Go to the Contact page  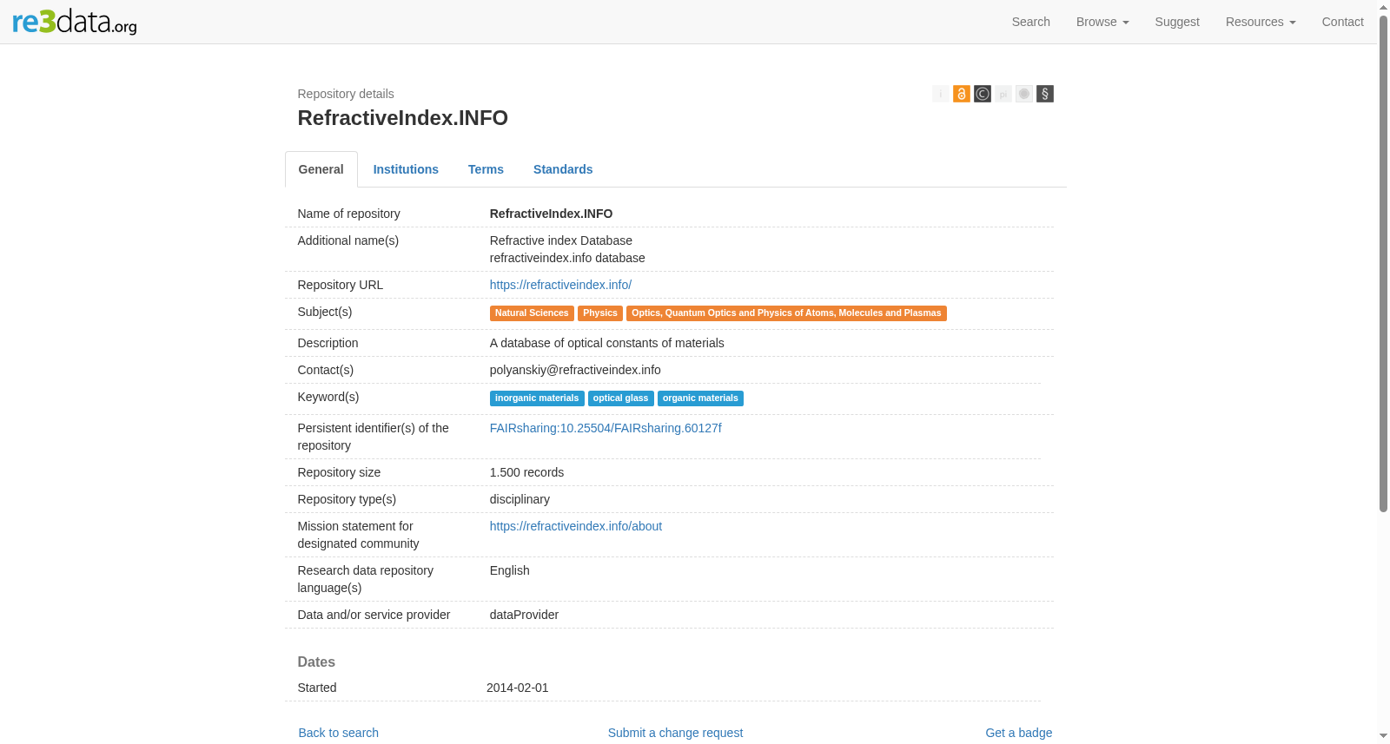1342,22
